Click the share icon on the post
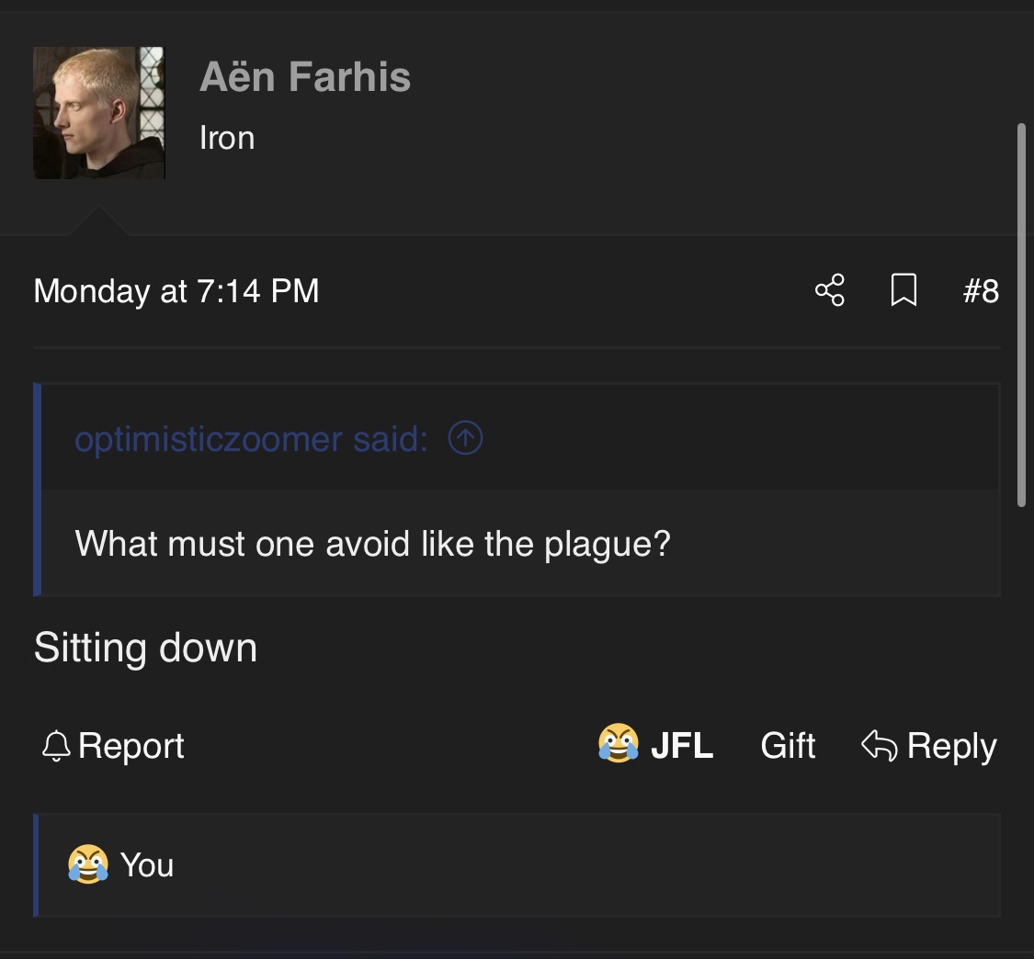The image size is (1034, 959). pyautogui.click(x=829, y=290)
